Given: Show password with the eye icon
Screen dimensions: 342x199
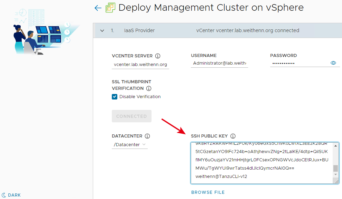Looking at the screenshot, I should click(333, 63).
